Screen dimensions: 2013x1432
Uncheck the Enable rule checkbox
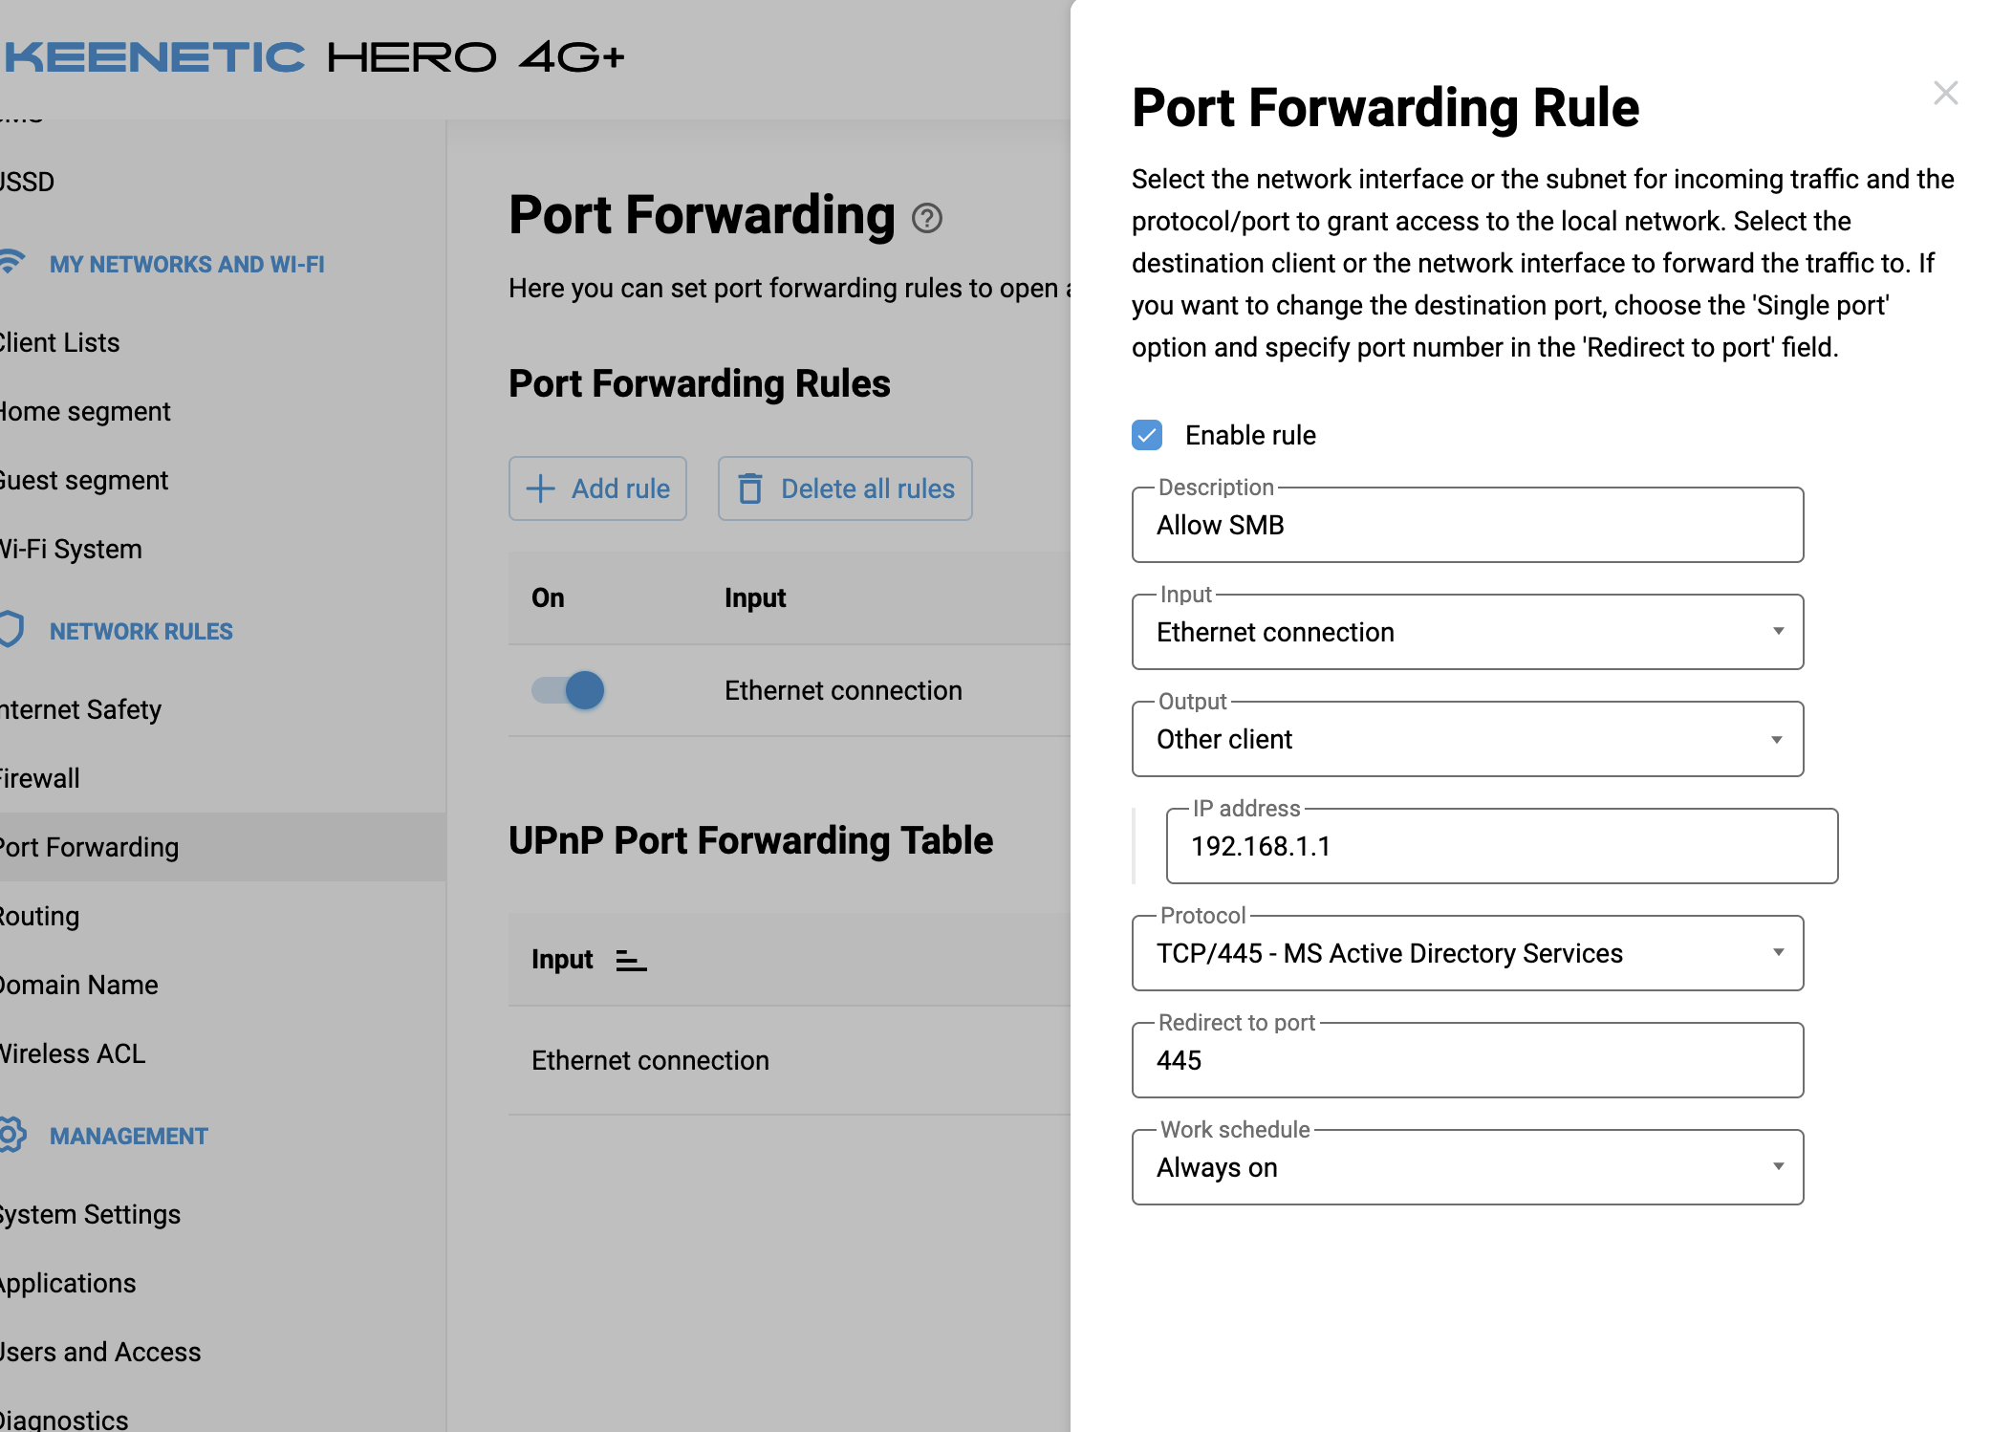click(x=1147, y=435)
